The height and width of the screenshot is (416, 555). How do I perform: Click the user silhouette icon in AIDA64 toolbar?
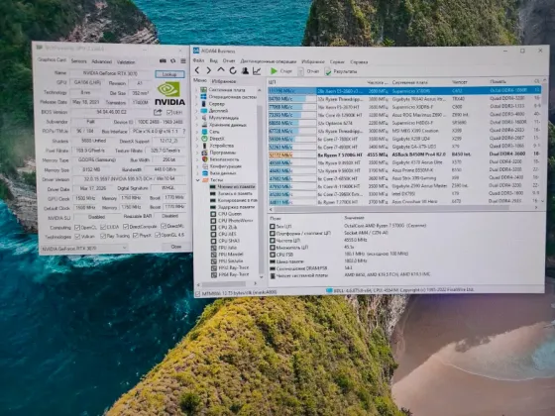(x=245, y=70)
